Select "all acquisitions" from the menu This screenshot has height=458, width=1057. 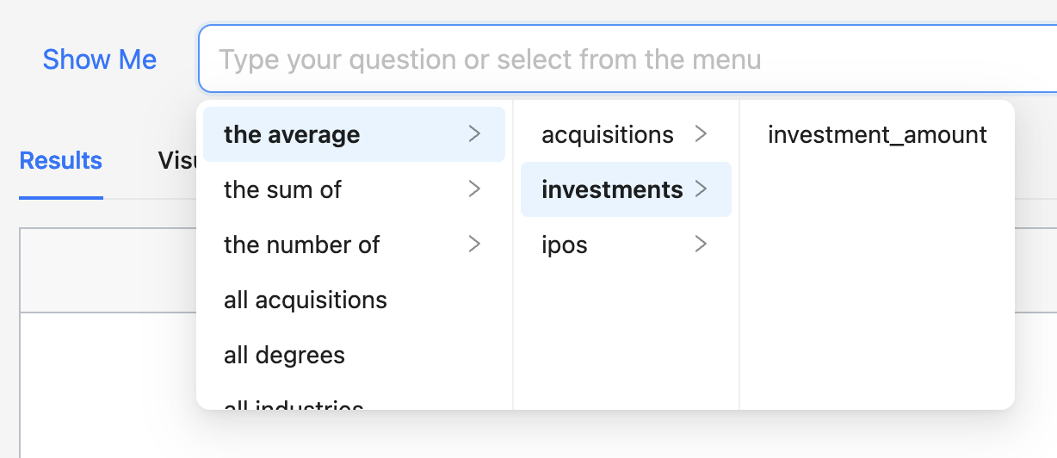point(306,300)
